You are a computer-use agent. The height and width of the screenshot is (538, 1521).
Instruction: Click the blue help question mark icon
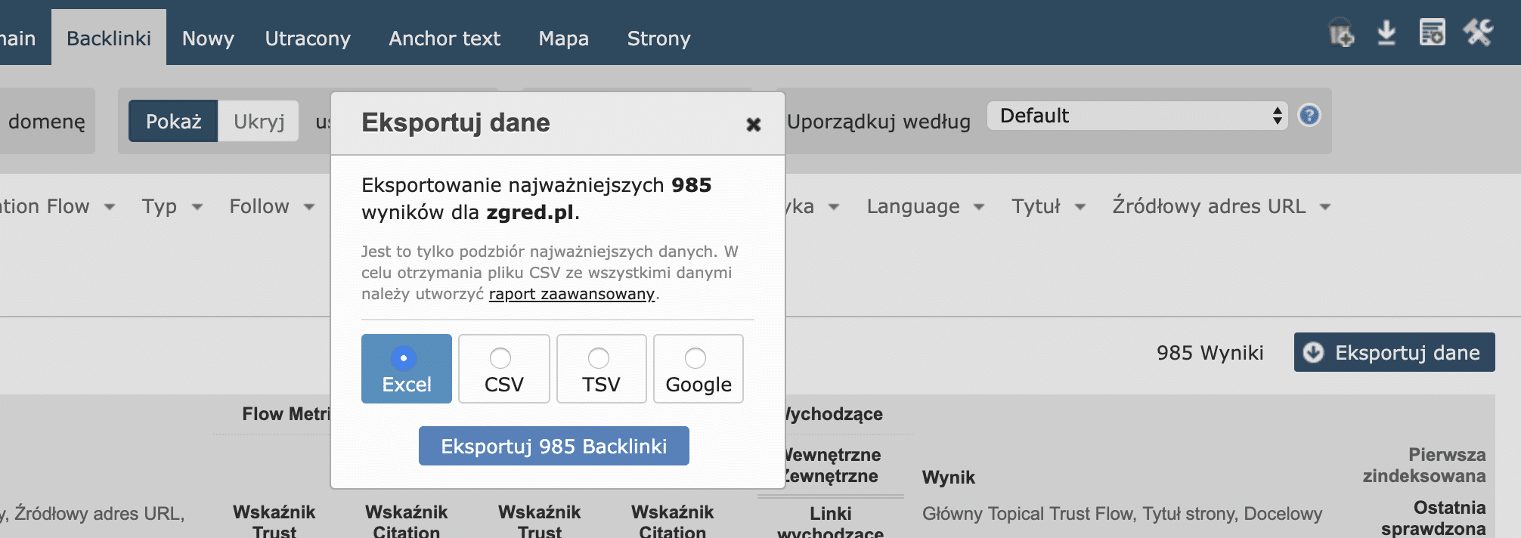pyautogui.click(x=1309, y=116)
